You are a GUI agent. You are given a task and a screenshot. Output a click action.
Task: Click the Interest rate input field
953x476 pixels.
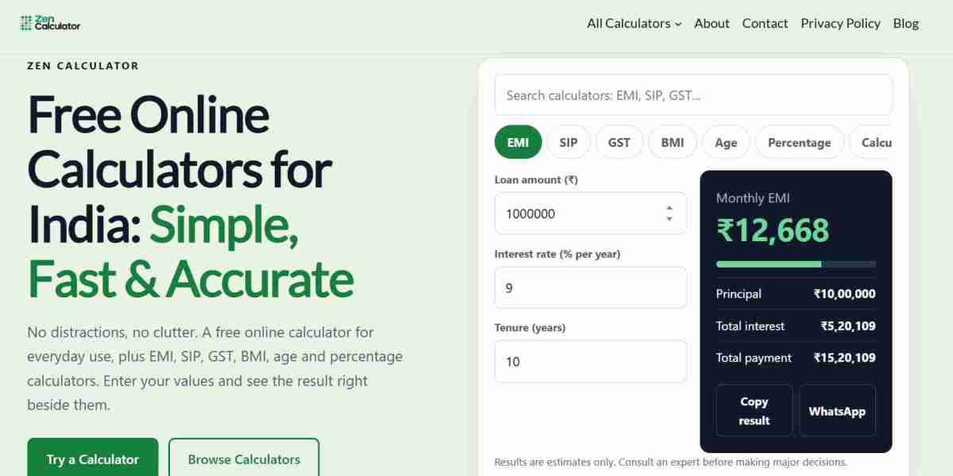click(591, 287)
